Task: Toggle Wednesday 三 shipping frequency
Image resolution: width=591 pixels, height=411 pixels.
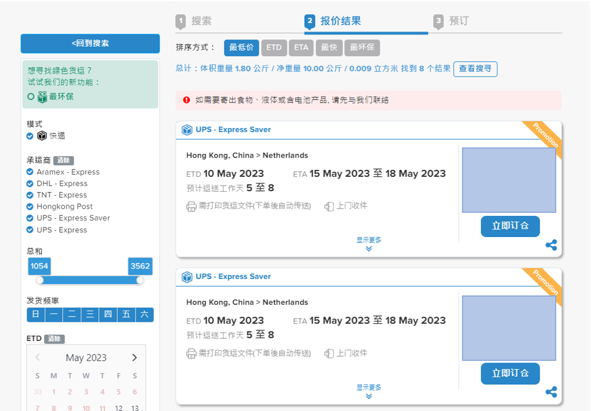Action: pyautogui.click(x=90, y=314)
